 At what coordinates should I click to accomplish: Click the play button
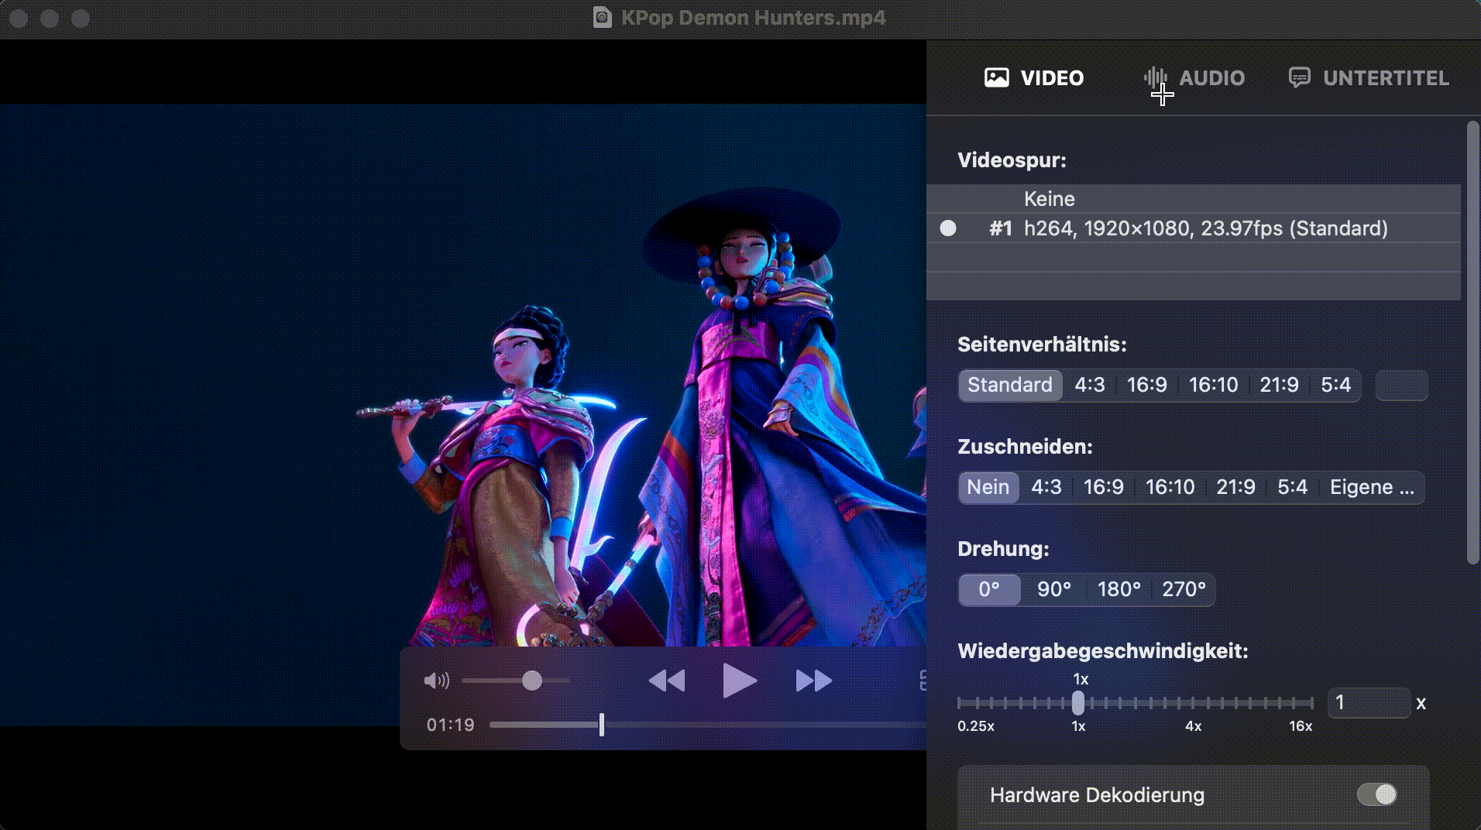pyautogui.click(x=739, y=681)
